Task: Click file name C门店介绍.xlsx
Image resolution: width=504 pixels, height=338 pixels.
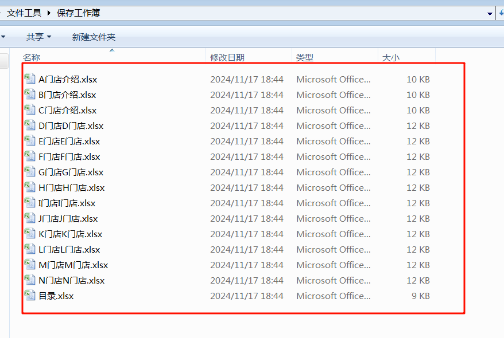Action: [x=68, y=110]
